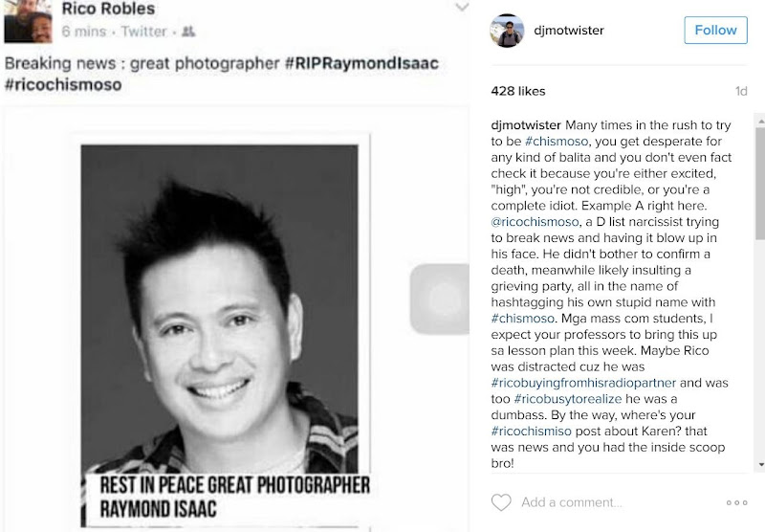Open djmotwister's profile avatar
765x532 pixels.
click(x=507, y=31)
